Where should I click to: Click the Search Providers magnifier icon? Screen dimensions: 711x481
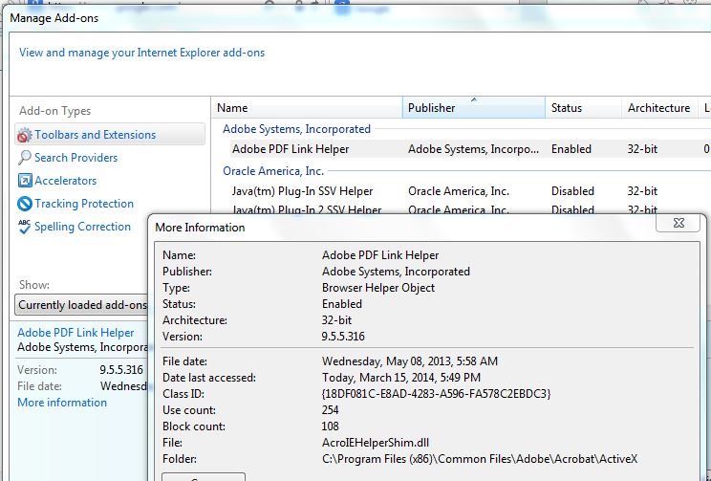click(25, 158)
